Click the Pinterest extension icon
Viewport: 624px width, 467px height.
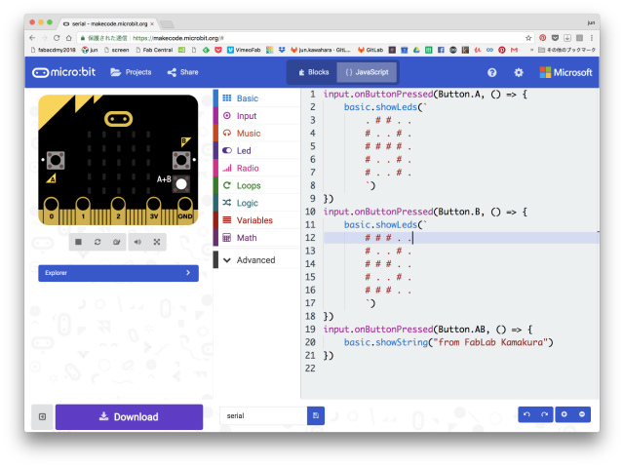point(542,38)
